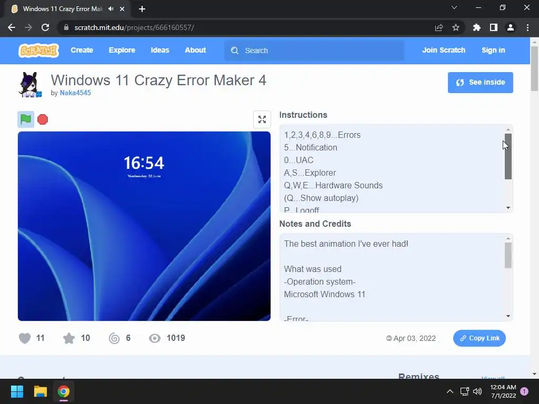Viewport: 539px width, 404px height.
Task: Click the Instructions scrollbar thumb
Action: pos(508,156)
